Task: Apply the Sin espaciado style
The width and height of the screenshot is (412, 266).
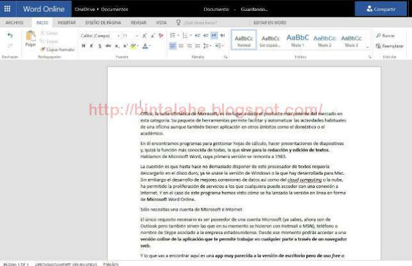Action: click(x=270, y=40)
